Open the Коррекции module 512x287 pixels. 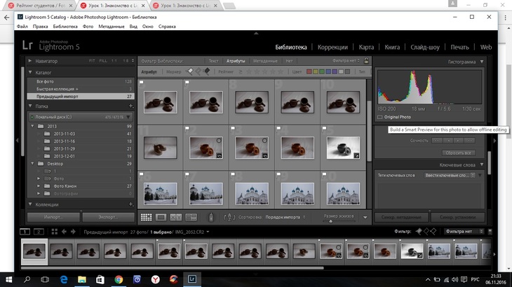click(332, 48)
